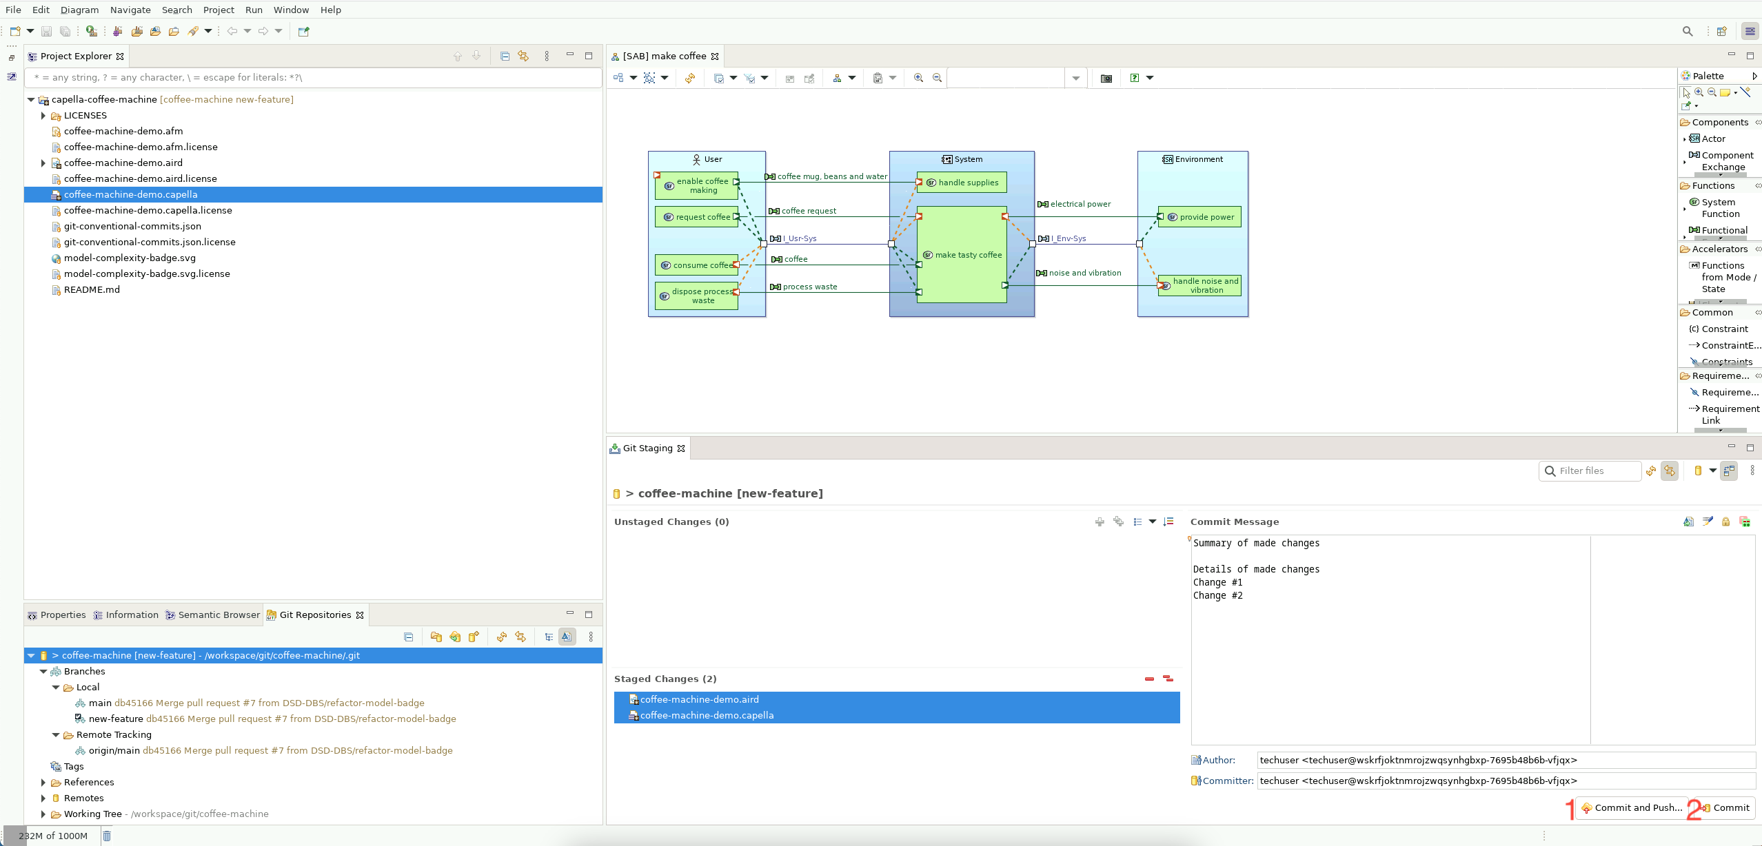Stage all unstaged changes with plus icon
This screenshot has width=1762, height=846.
pos(1118,522)
